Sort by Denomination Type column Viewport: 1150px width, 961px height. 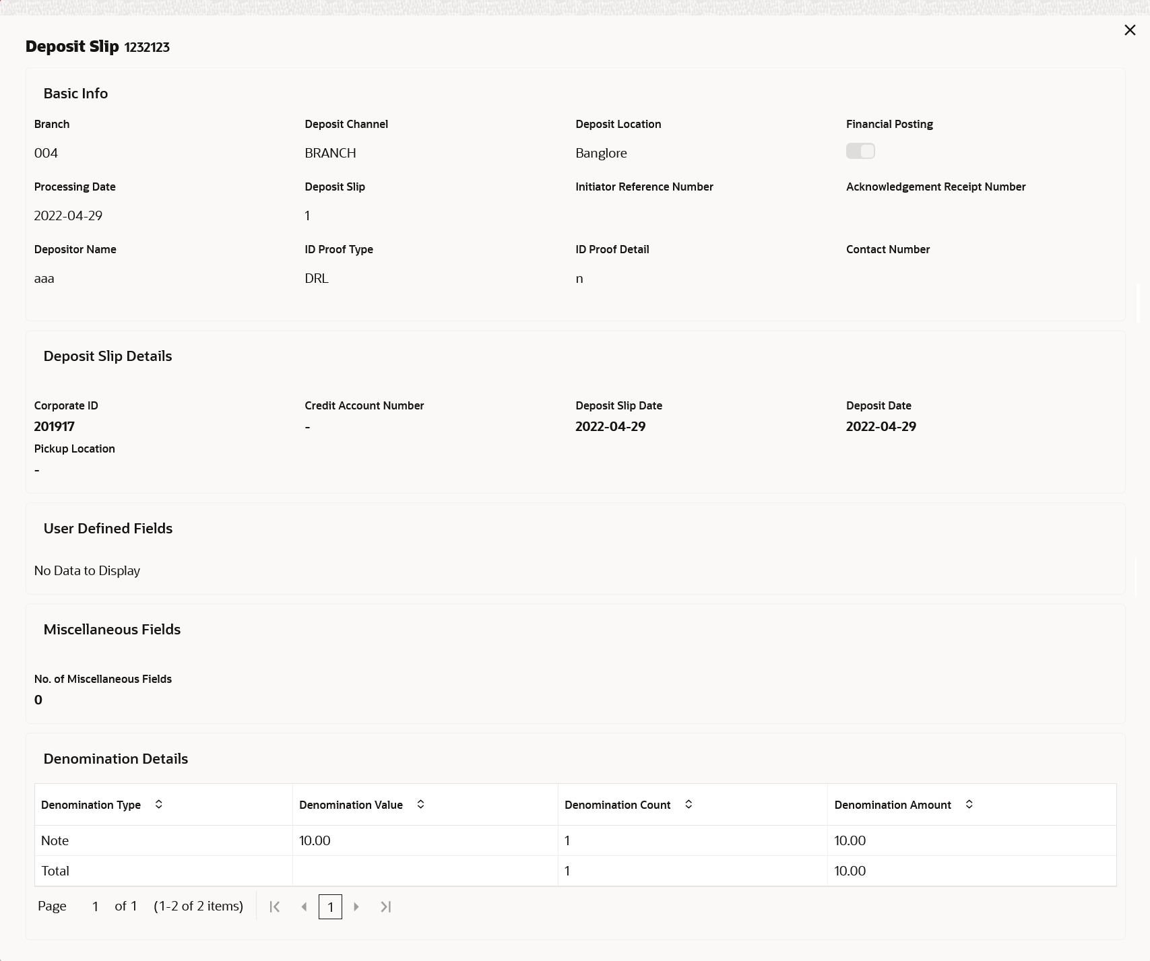click(159, 804)
